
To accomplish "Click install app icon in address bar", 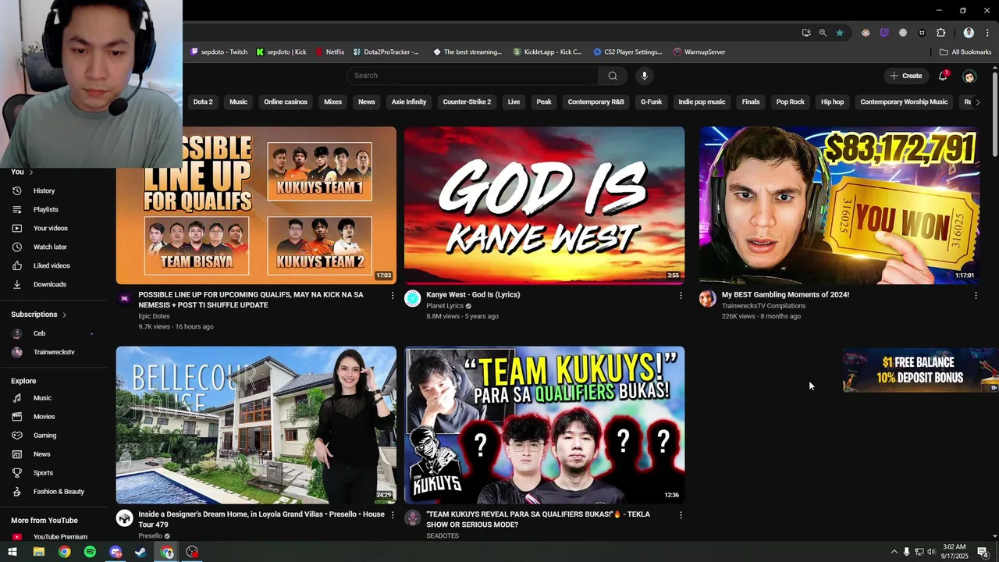I will [806, 33].
